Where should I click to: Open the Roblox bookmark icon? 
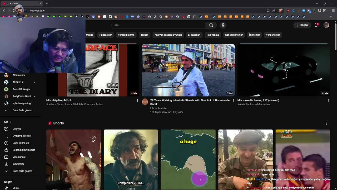(93, 17)
